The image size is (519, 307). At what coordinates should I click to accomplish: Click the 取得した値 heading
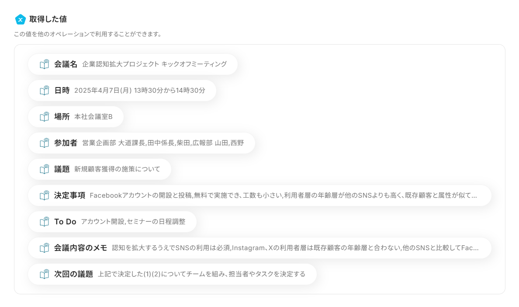(48, 19)
